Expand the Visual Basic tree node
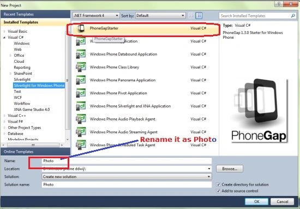The height and width of the screenshot is (209, 300). [x=4, y=32]
